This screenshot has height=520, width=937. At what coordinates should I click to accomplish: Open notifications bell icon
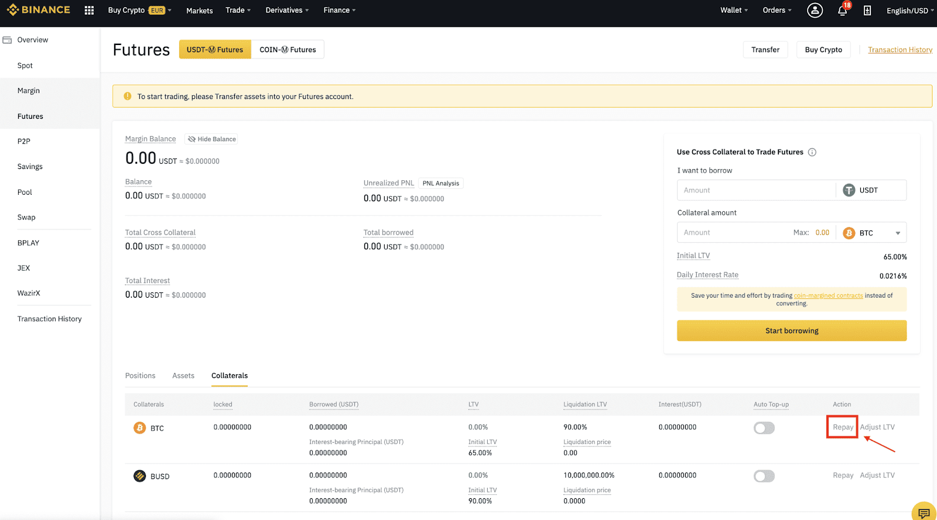(x=842, y=11)
